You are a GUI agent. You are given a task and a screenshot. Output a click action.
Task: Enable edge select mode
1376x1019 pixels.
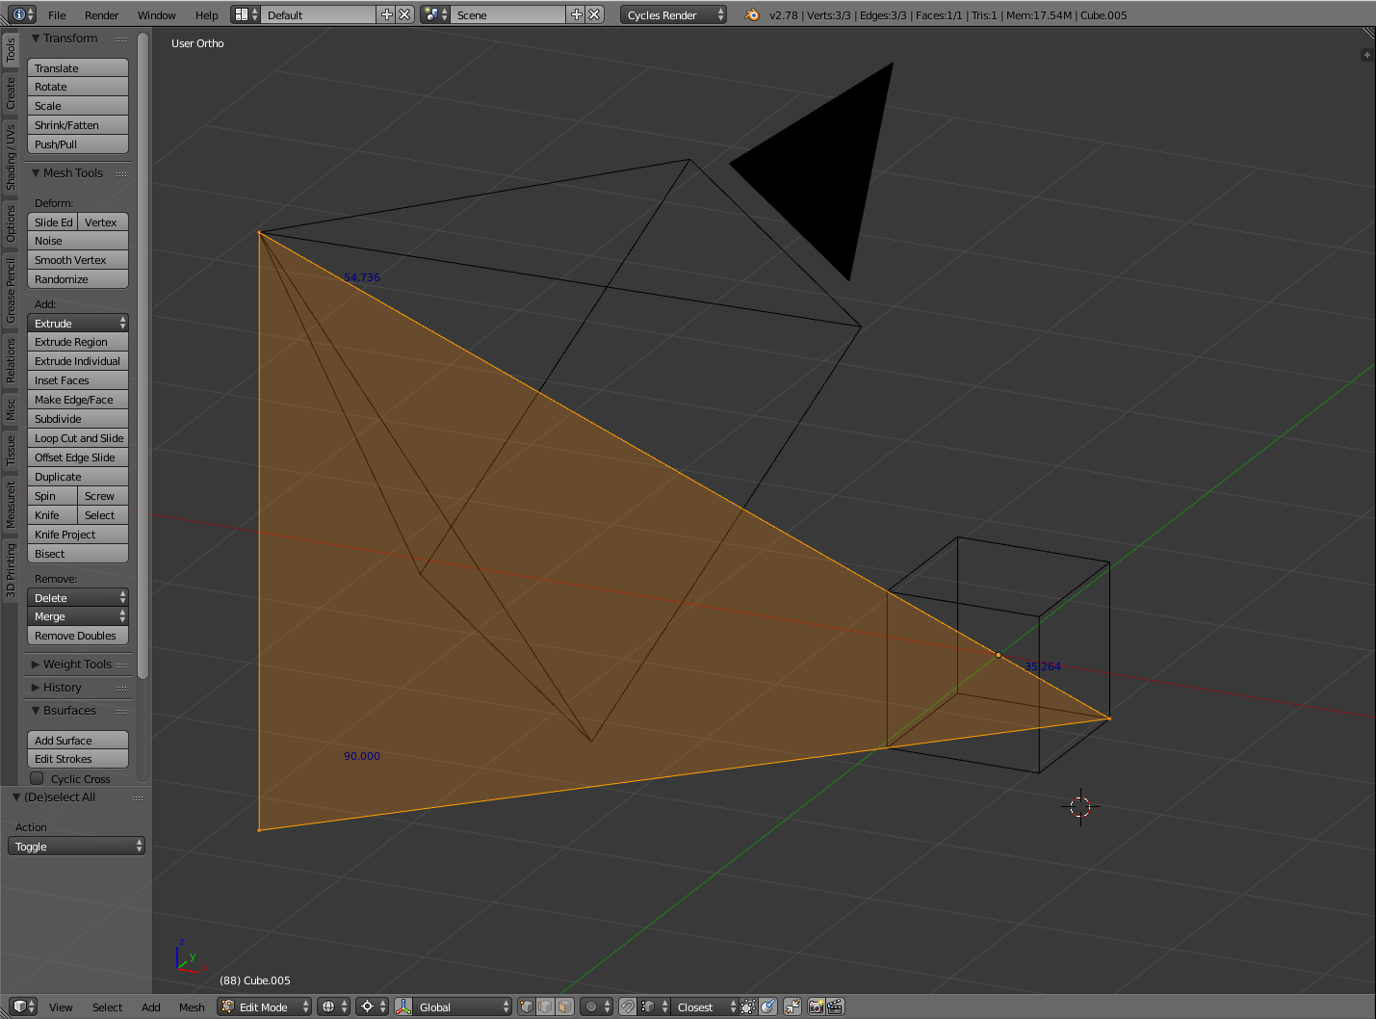point(545,1006)
